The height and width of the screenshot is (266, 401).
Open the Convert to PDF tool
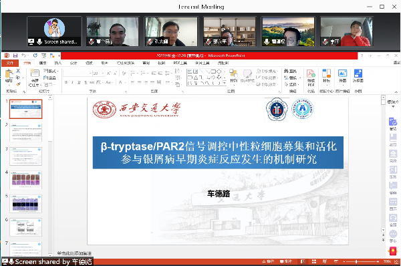[311, 78]
